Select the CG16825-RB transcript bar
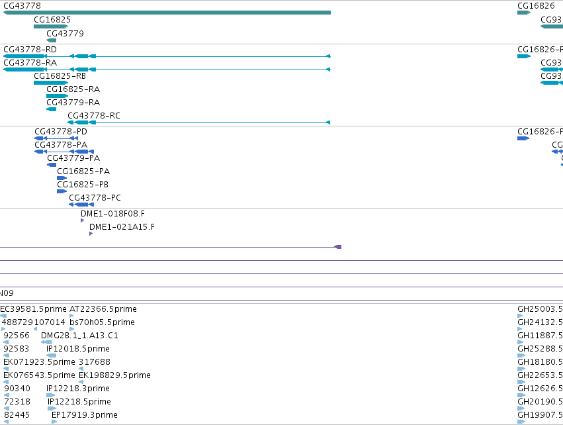563x425 pixels. click(x=51, y=83)
